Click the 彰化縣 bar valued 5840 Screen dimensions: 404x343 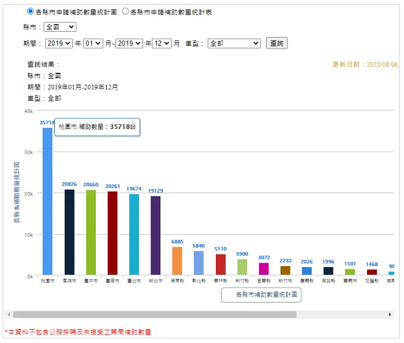coord(199,263)
